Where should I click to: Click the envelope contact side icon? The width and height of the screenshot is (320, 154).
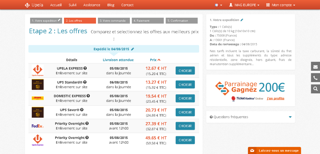(315, 66)
